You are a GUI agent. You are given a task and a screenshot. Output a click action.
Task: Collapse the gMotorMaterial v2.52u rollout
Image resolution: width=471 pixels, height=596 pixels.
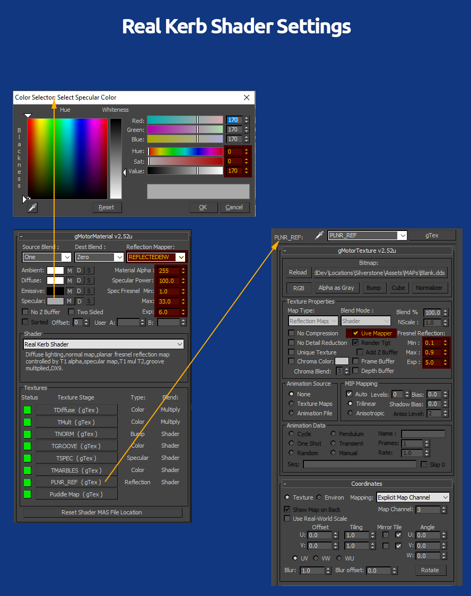tap(21, 236)
